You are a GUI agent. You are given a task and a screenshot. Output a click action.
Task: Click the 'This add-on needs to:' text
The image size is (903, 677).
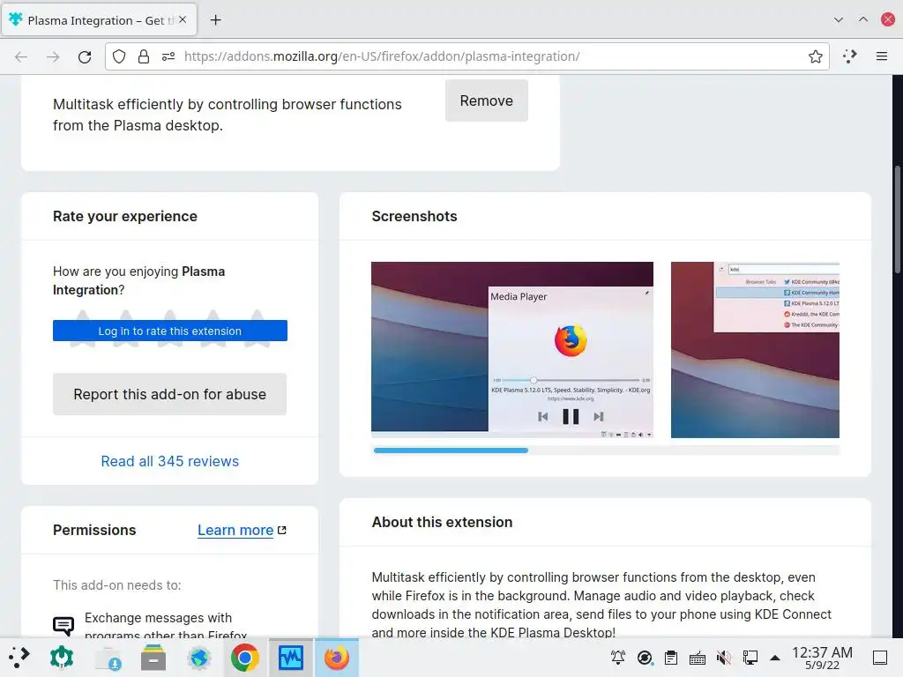point(117,585)
